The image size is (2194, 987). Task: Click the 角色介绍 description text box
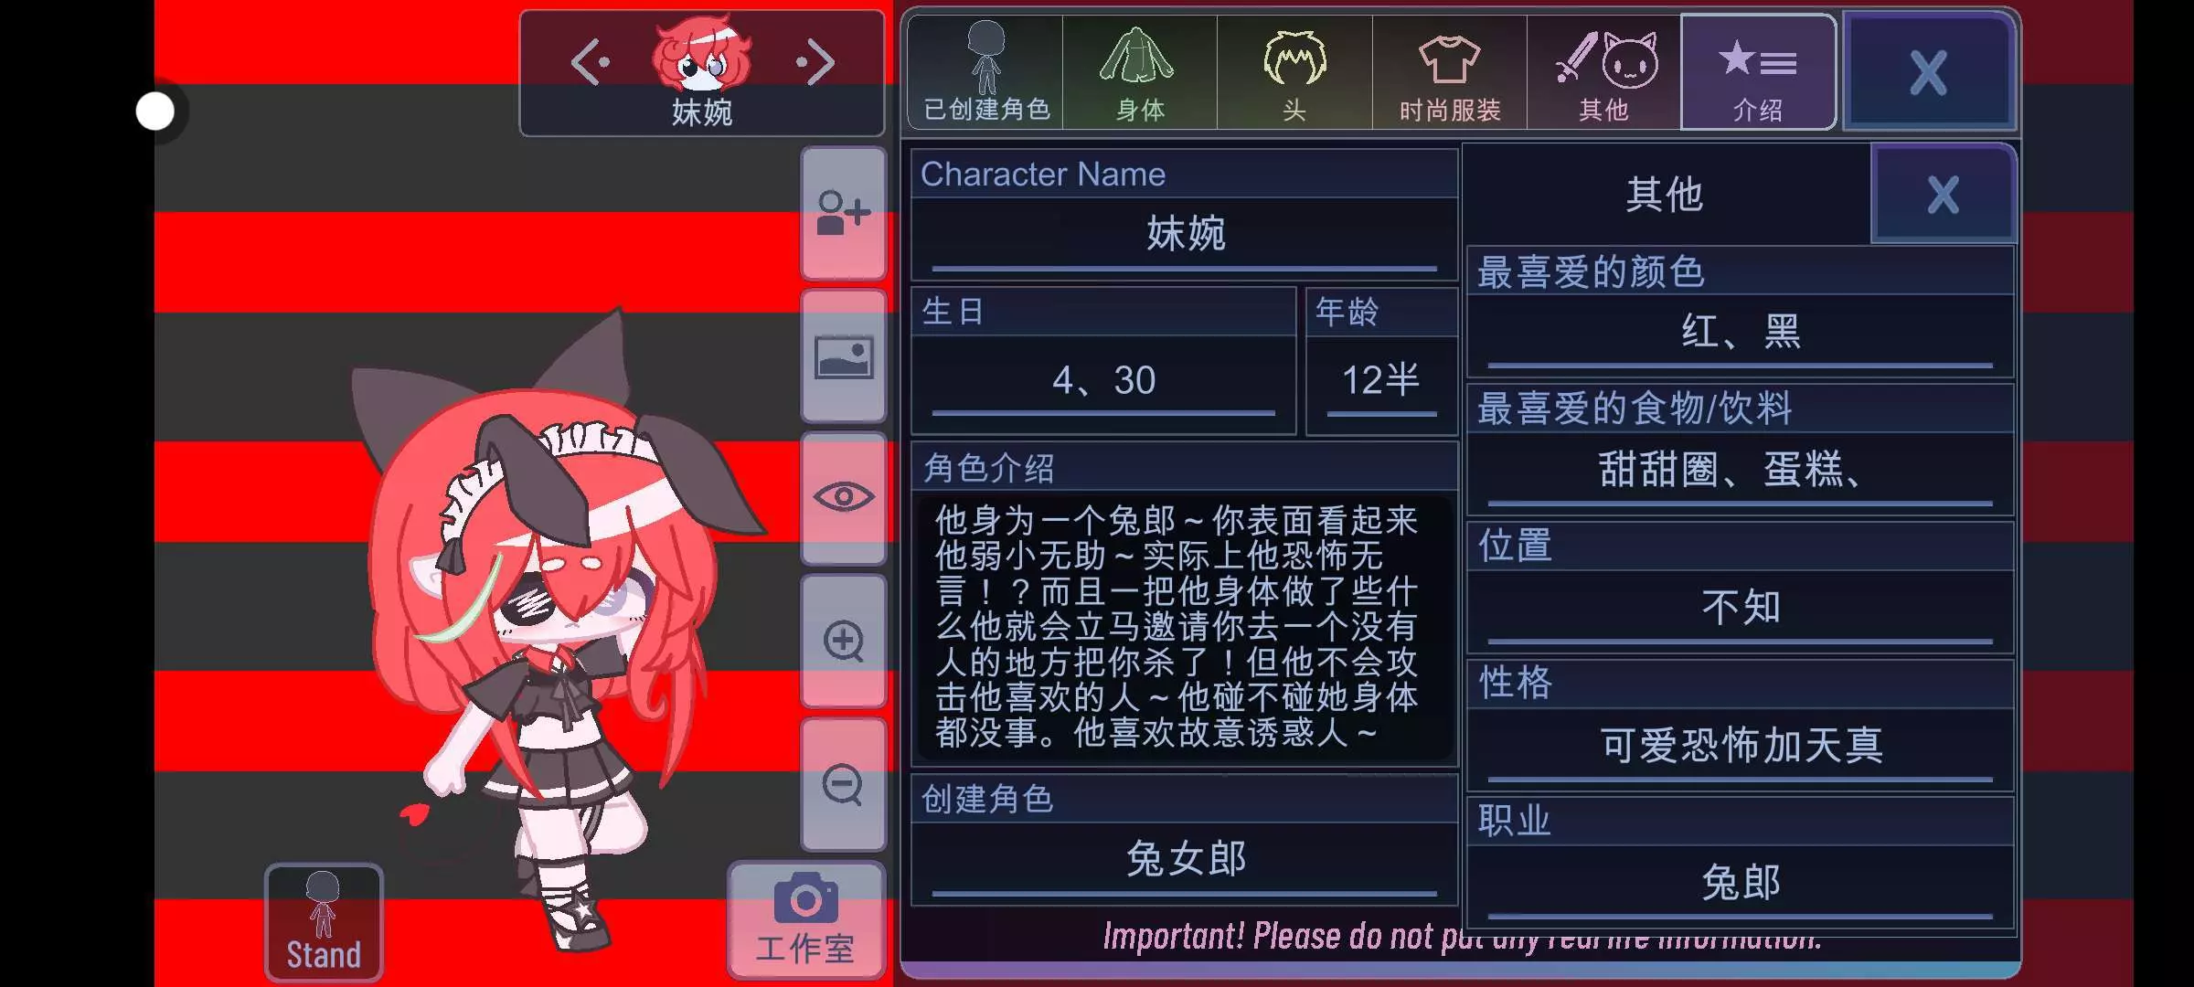(1185, 628)
